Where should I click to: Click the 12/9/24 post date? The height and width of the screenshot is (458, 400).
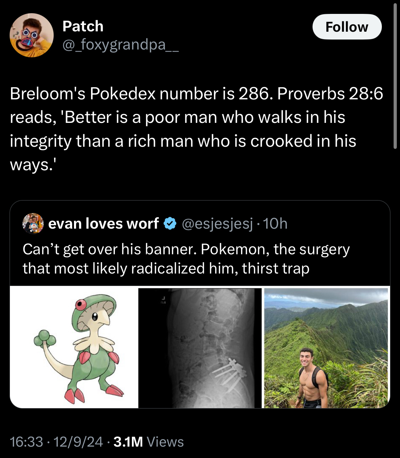pos(78,442)
